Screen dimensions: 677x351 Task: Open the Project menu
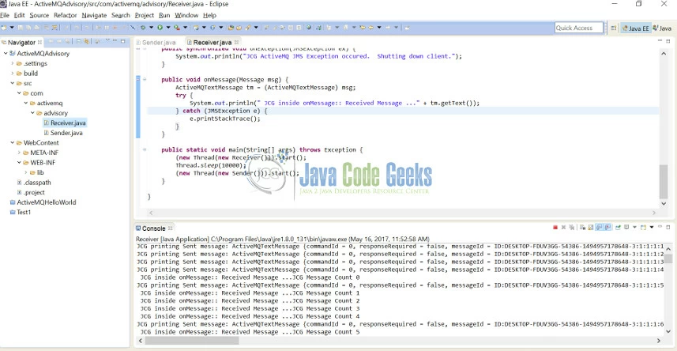[x=145, y=15]
